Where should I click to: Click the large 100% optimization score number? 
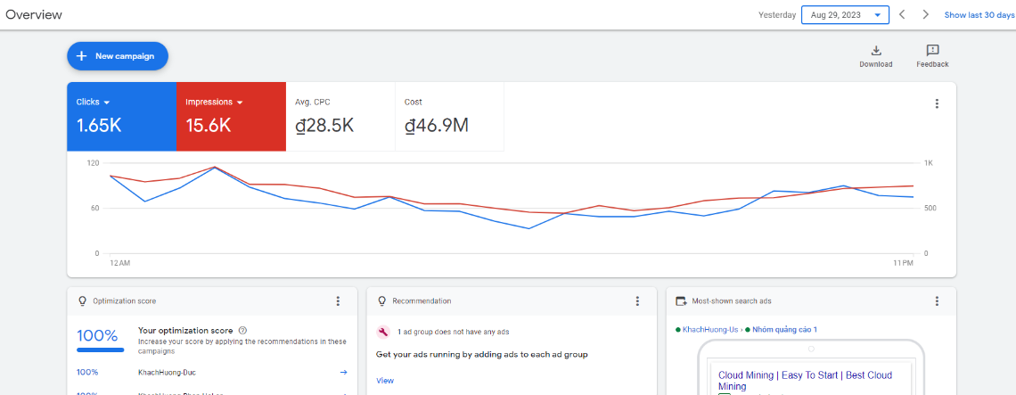pyautogui.click(x=97, y=336)
